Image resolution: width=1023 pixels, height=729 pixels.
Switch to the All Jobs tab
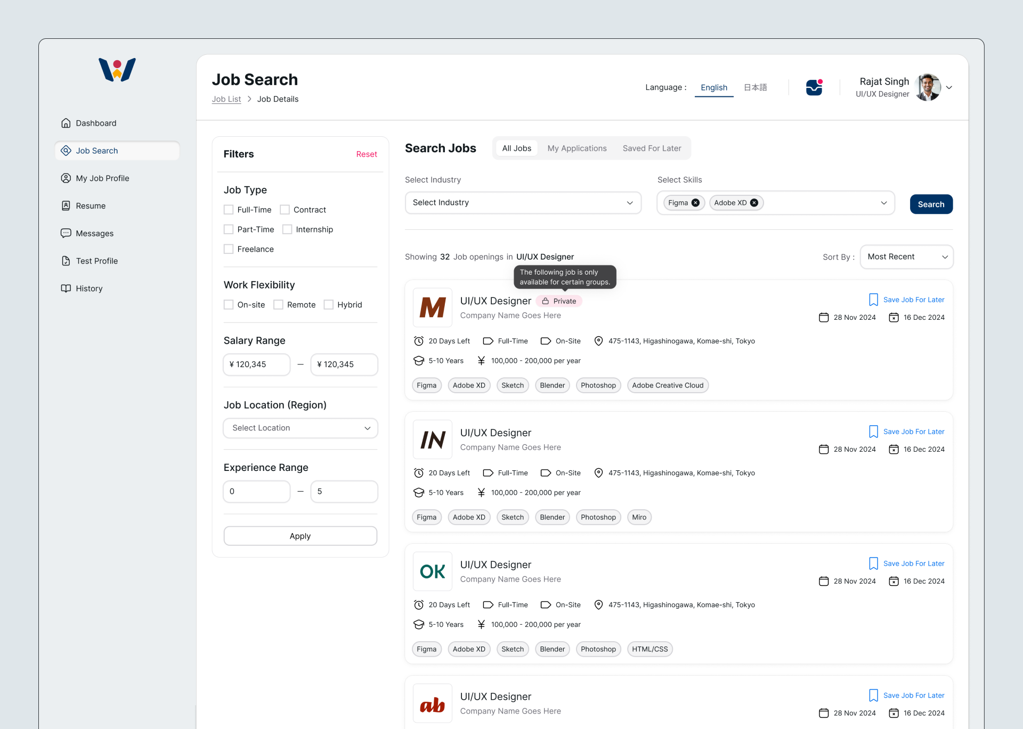[x=516, y=148]
